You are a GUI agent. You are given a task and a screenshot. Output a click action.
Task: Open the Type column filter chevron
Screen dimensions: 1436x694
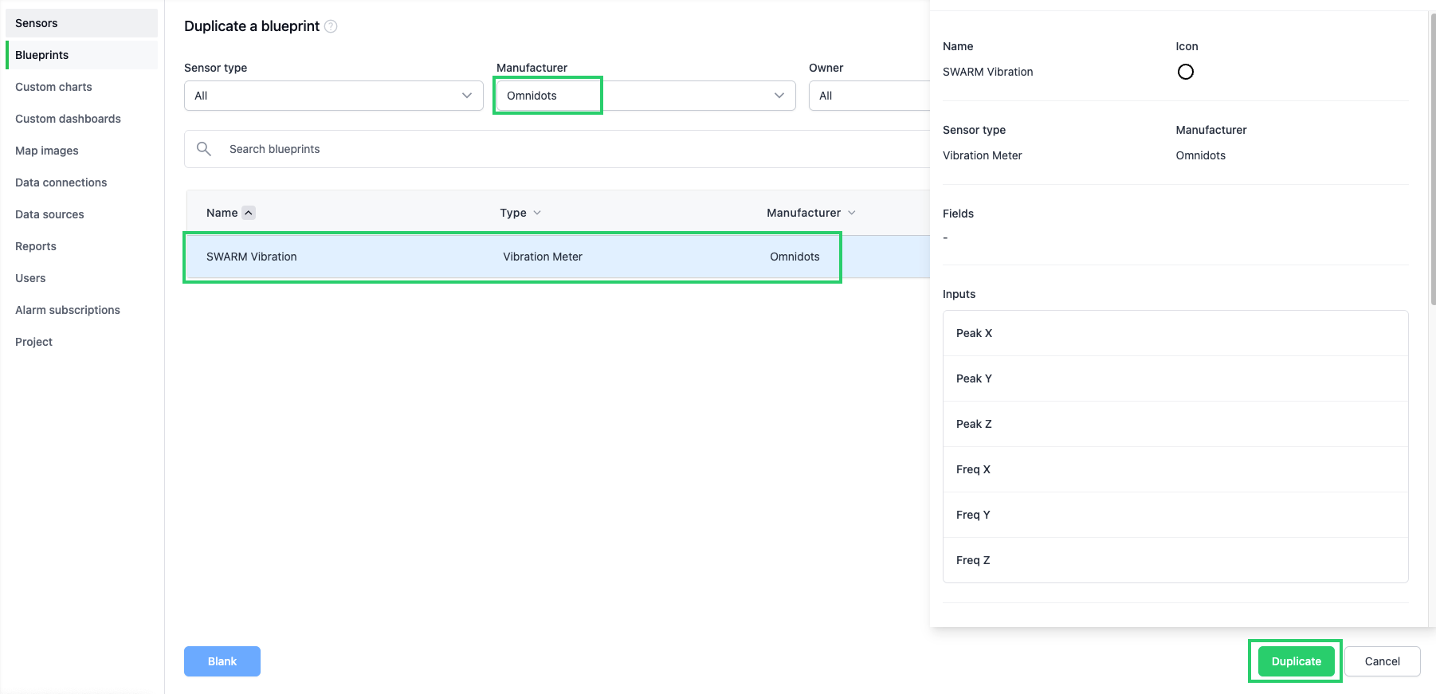tap(537, 213)
